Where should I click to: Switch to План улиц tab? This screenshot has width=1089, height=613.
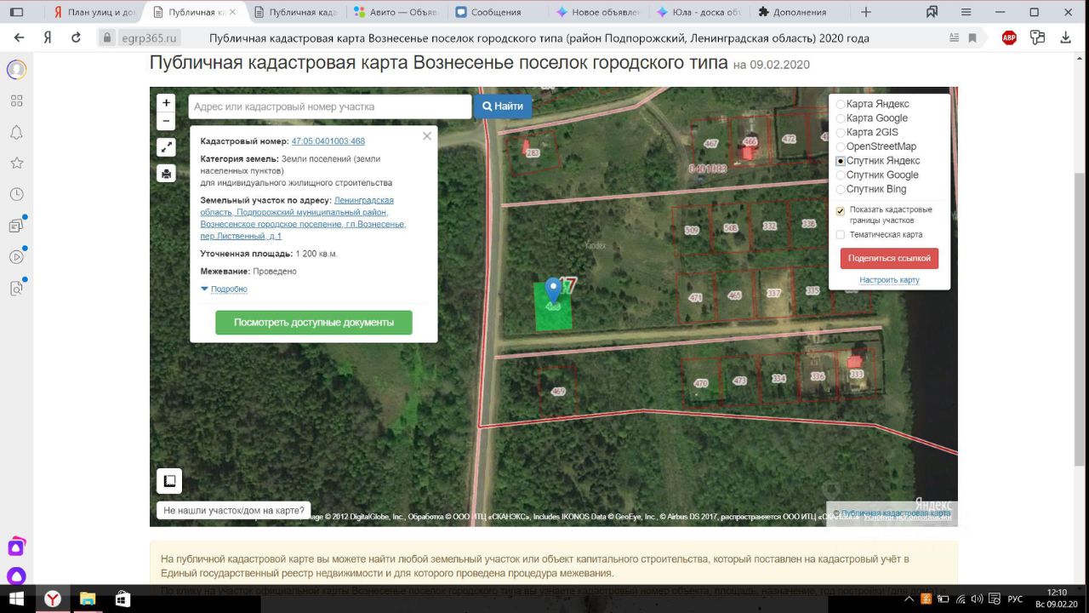coord(94,12)
